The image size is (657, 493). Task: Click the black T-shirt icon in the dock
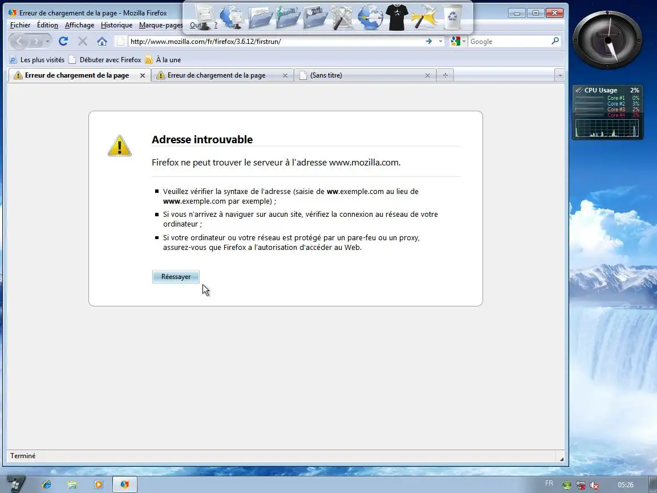[x=397, y=17]
